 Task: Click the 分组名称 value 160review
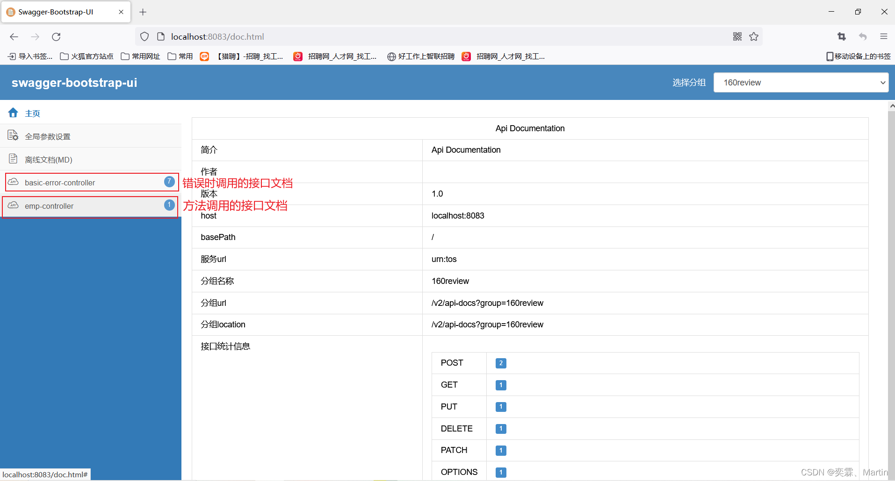pos(450,281)
